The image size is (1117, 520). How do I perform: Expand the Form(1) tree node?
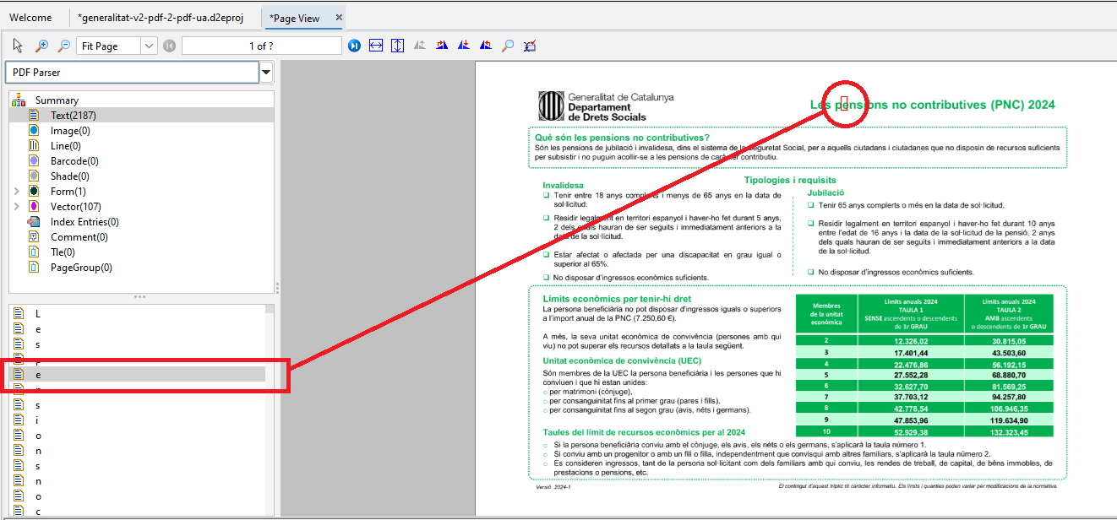[x=16, y=192]
